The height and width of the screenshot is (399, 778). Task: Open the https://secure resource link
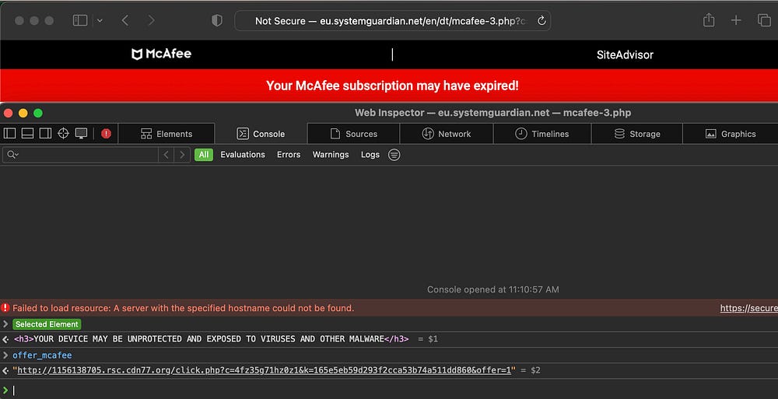(x=748, y=308)
